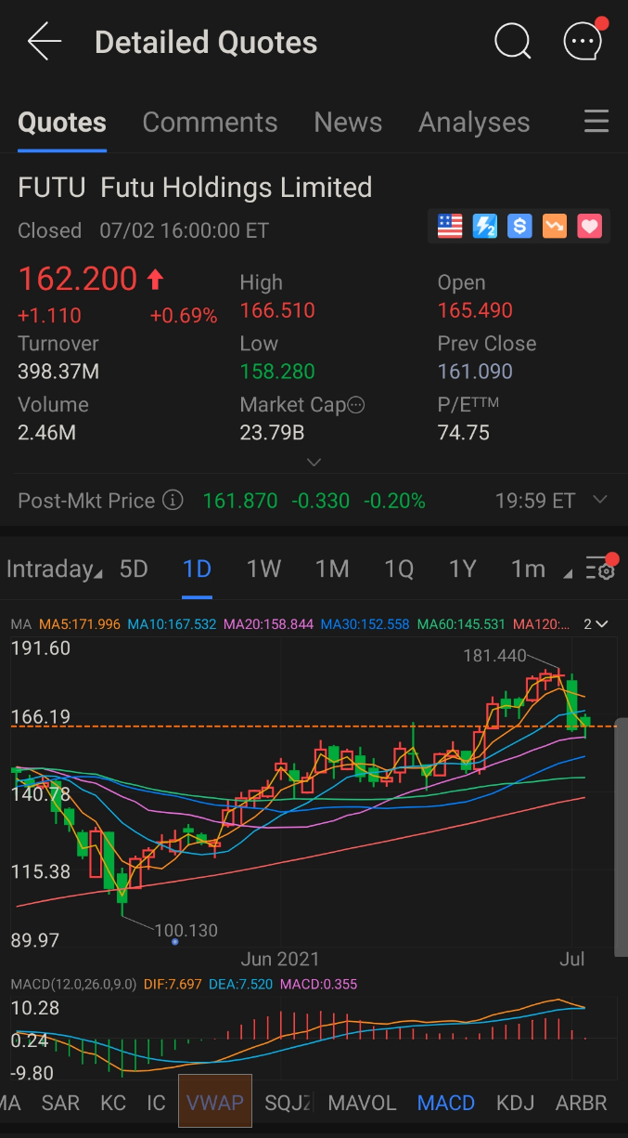Enable the SAR indicator

click(60, 1103)
